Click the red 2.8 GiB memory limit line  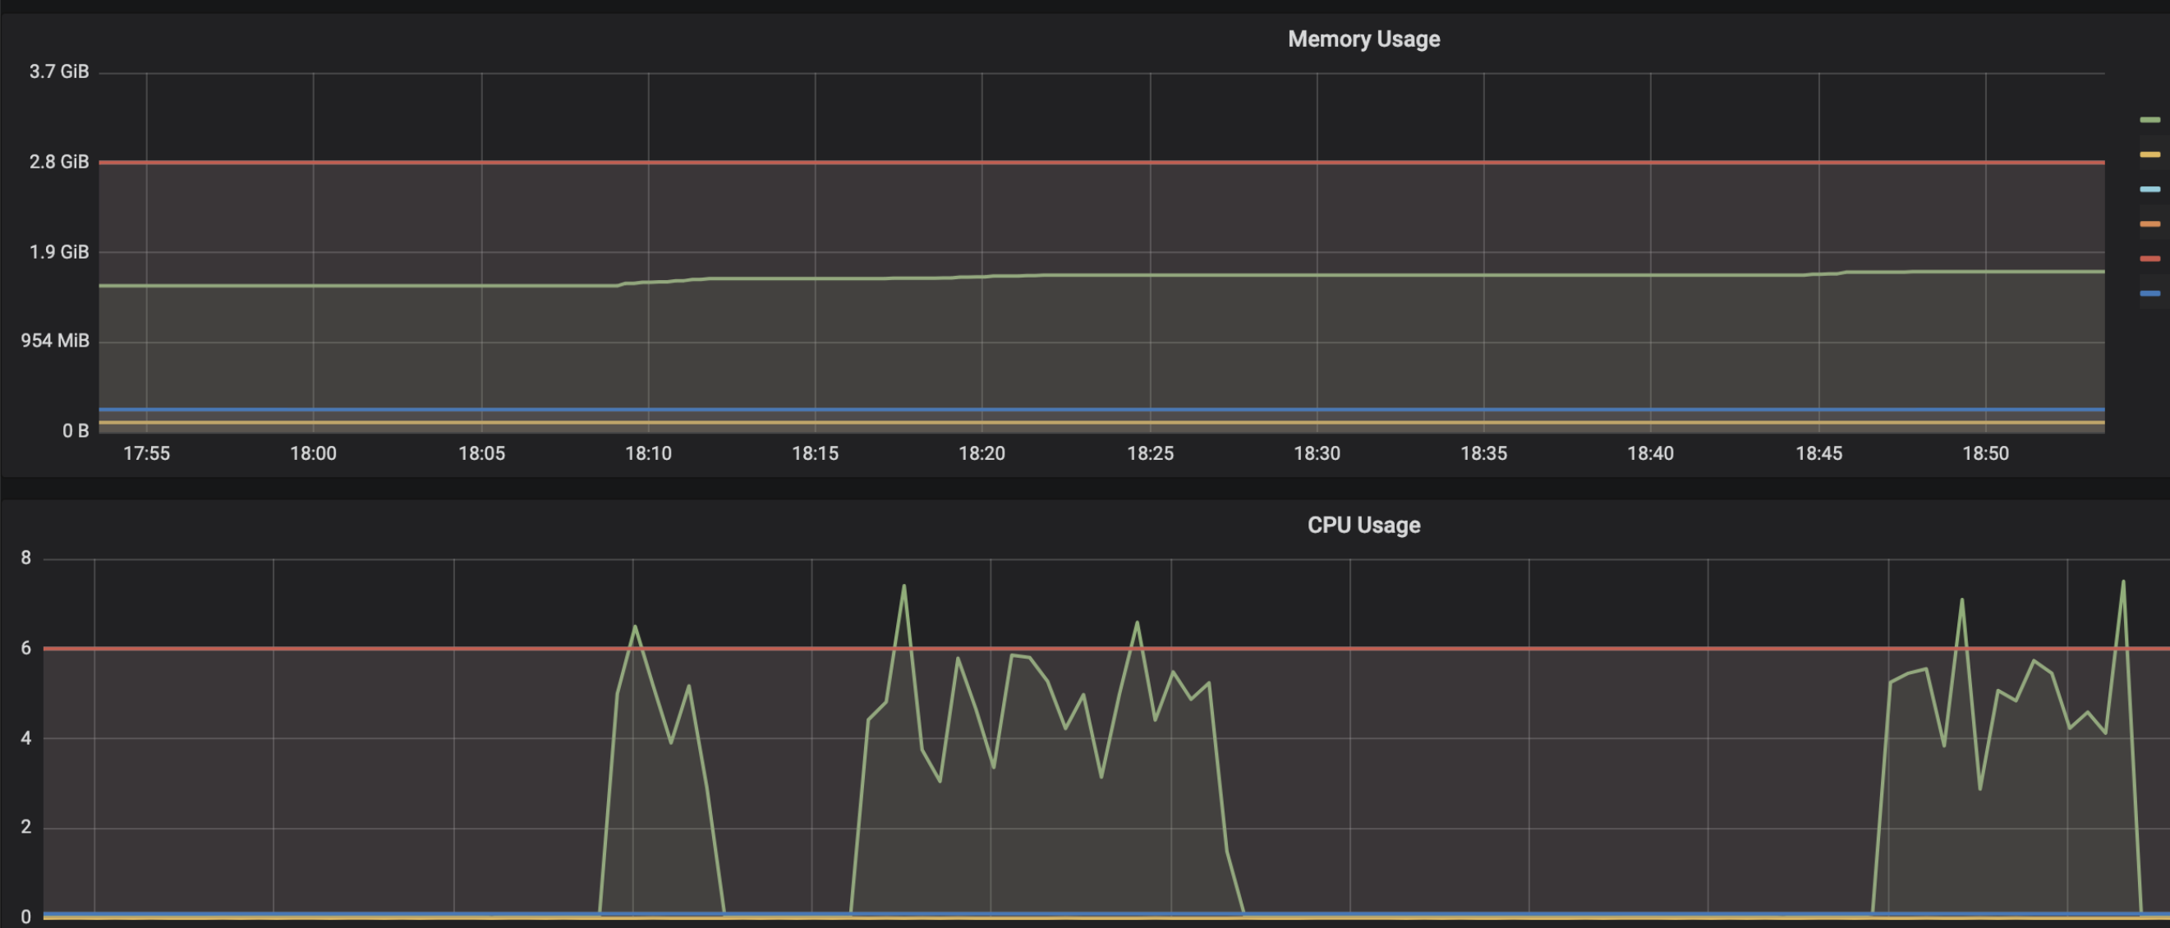coord(1095,162)
